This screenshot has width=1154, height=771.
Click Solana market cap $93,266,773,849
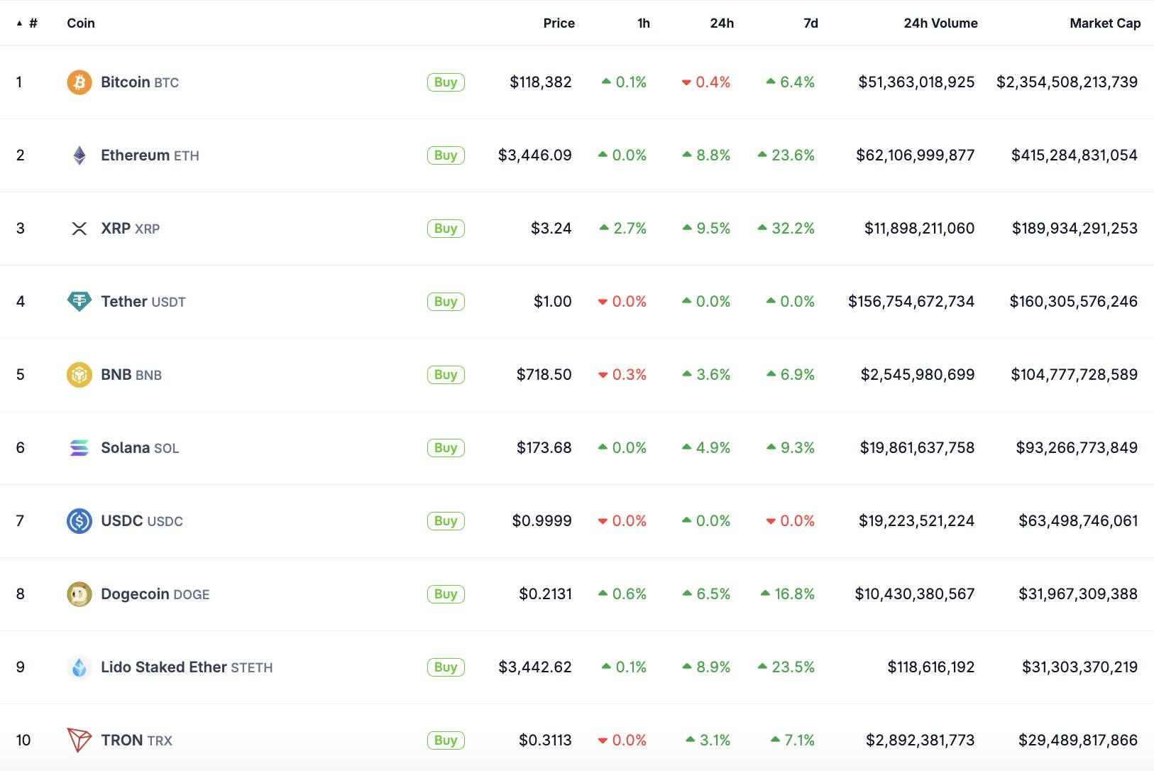point(1077,448)
